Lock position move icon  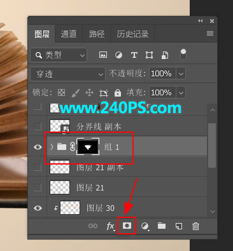89,93
